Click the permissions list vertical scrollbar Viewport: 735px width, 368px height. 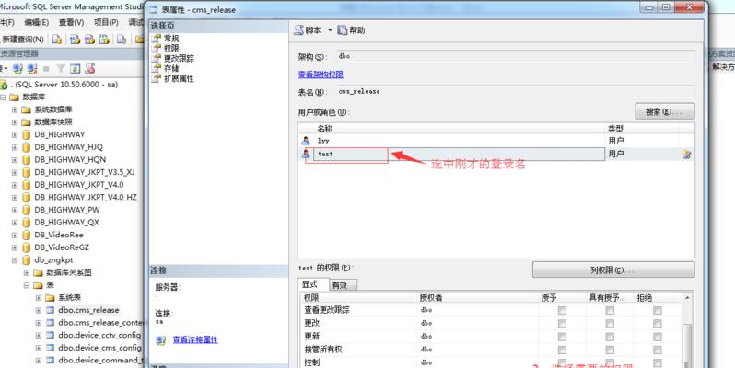[x=687, y=331]
